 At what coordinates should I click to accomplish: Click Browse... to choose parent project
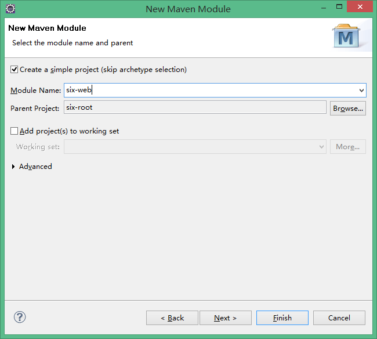point(348,109)
